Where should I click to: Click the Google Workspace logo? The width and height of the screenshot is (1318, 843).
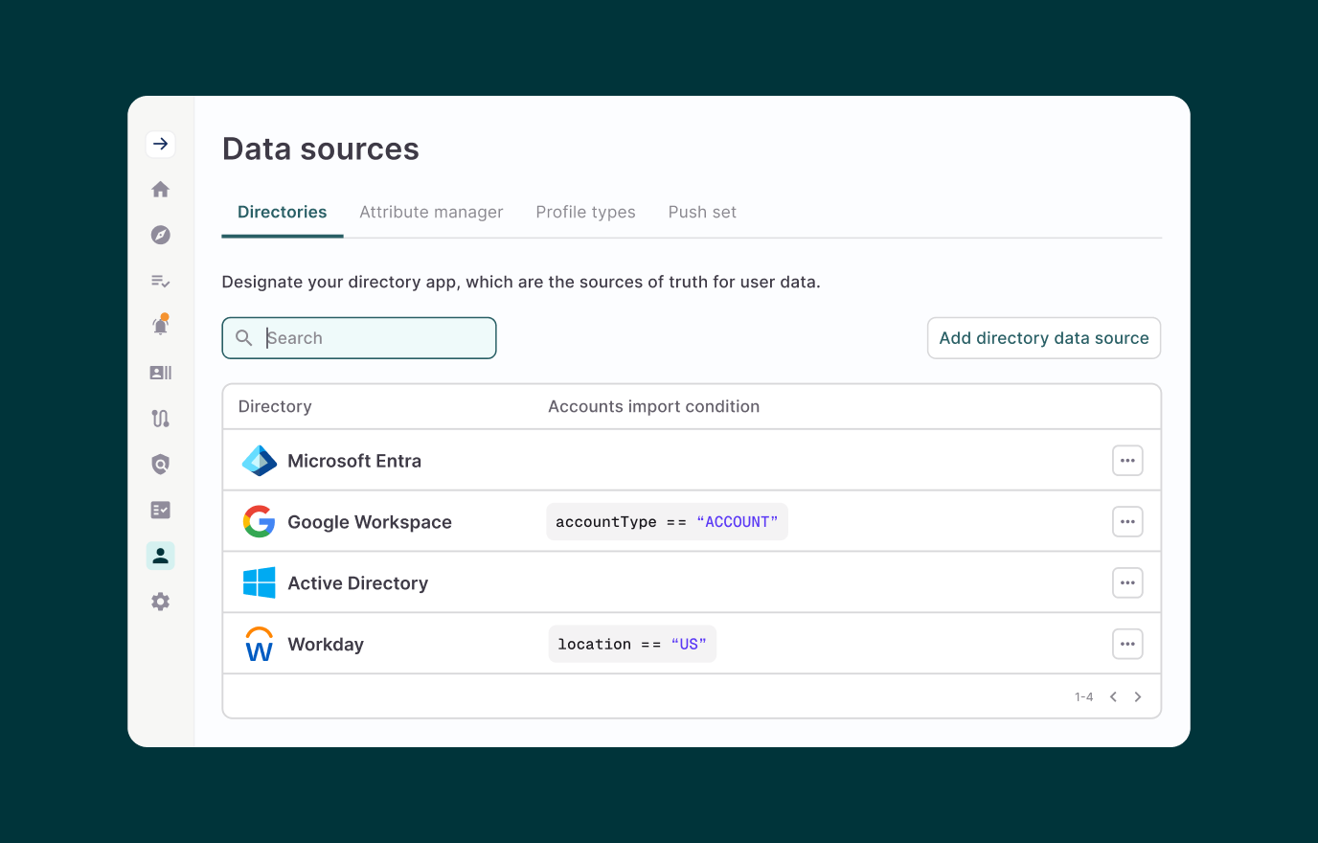[260, 522]
